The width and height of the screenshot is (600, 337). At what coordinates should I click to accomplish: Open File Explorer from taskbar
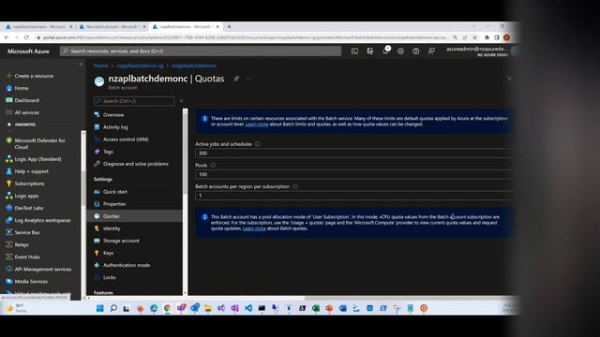[x=208, y=308]
